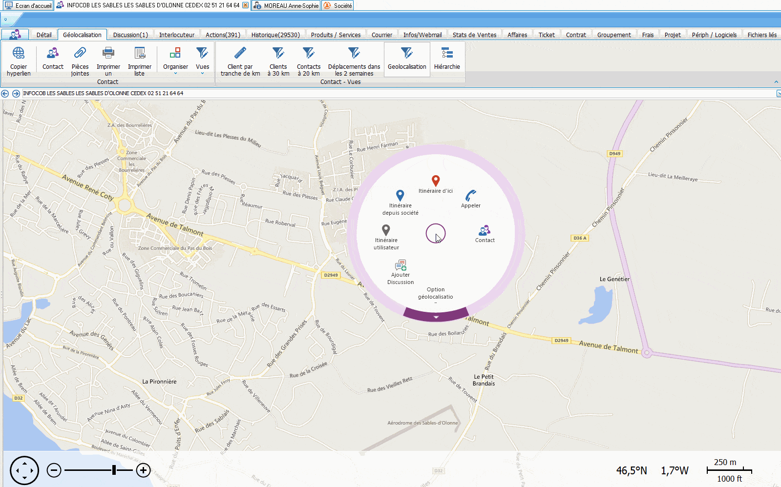Click Imprimer un printer icon

click(x=108, y=53)
